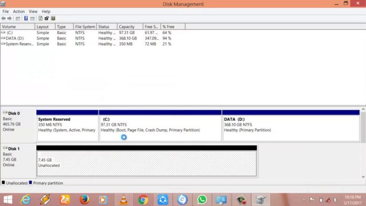The width and height of the screenshot is (366, 206).
Task: Sort by File System column header
Action: click(85, 27)
